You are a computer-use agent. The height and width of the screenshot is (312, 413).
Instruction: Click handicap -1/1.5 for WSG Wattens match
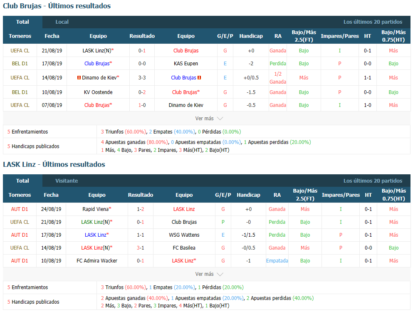pyautogui.click(x=248, y=235)
